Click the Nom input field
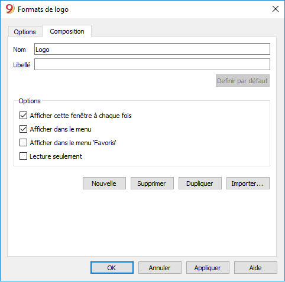Image resolution: width=285 pixels, height=282 pixels. pos(152,49)
